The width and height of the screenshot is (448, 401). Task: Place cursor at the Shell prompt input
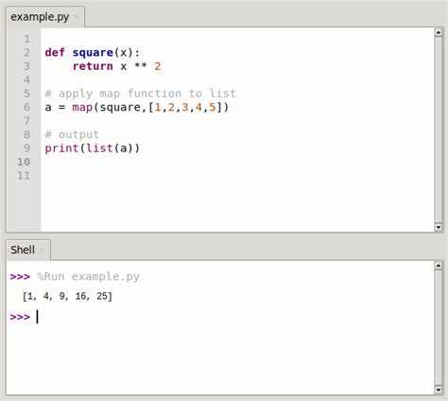click(x=37, y=317)
